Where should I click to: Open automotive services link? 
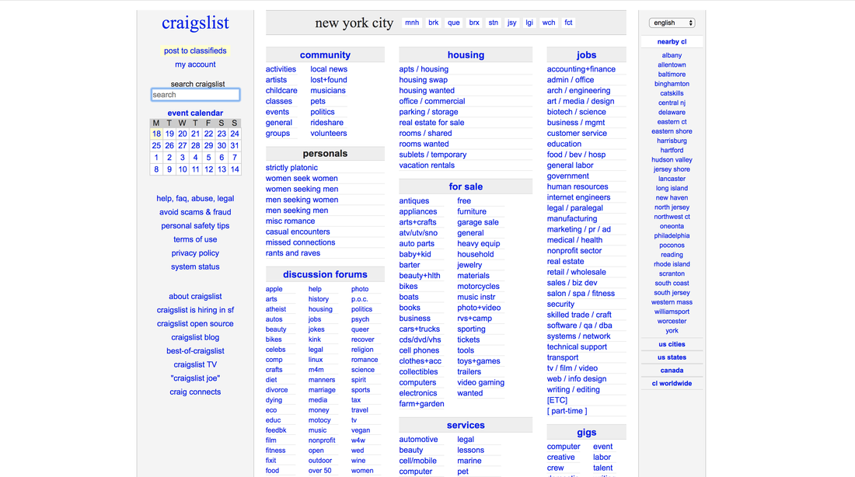[418, 440]
